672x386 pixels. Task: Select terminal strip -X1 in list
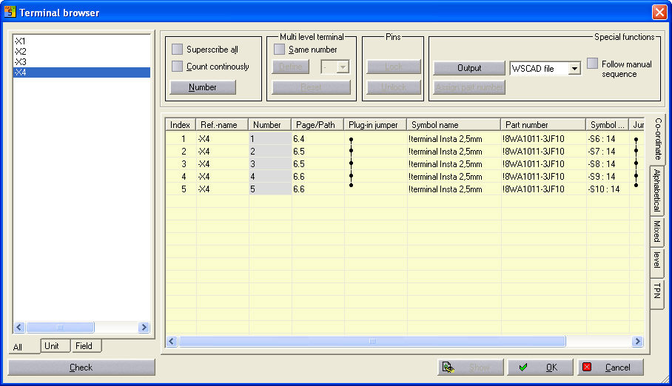81,41
